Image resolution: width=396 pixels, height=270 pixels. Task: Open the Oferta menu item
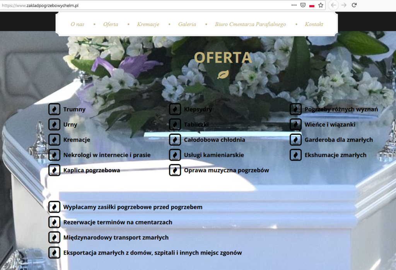click(x=111, y=24)
